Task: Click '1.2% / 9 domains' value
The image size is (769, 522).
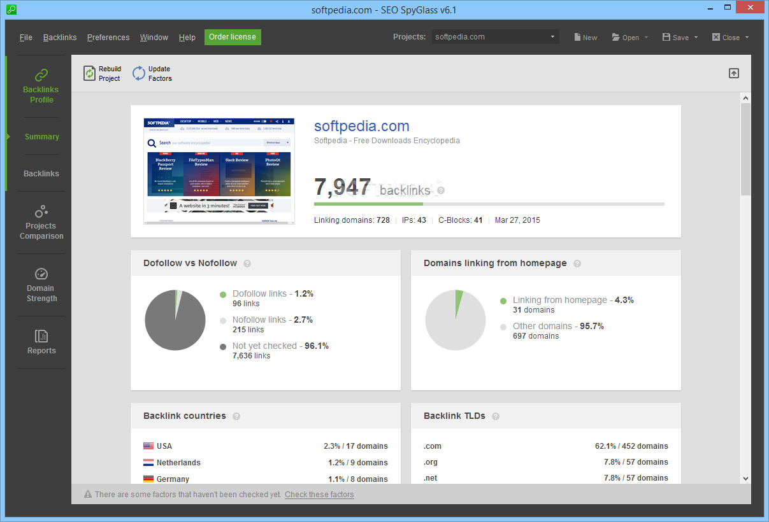Action: pyautogui.click(x=358, y=463)
